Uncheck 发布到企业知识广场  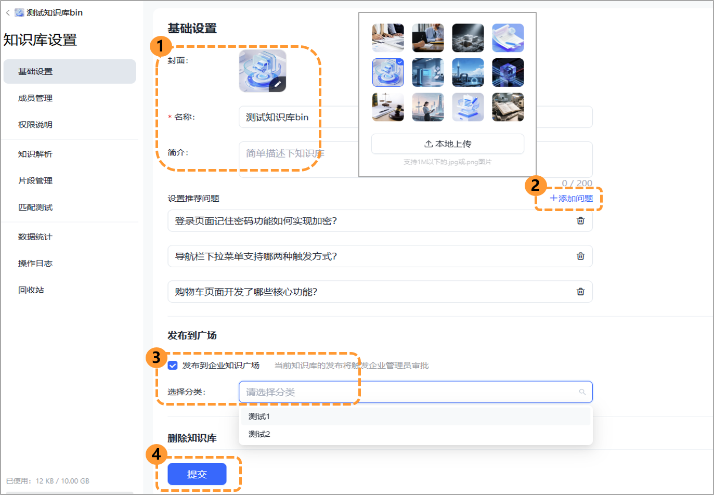[172, 366]
